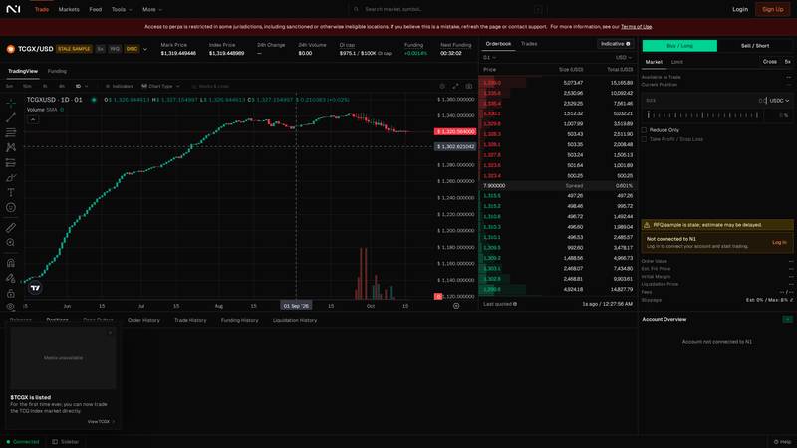This screenshot has height=448, width=797.
Task: Adjust the order size percentage slider
Action: tap(703, 115)
